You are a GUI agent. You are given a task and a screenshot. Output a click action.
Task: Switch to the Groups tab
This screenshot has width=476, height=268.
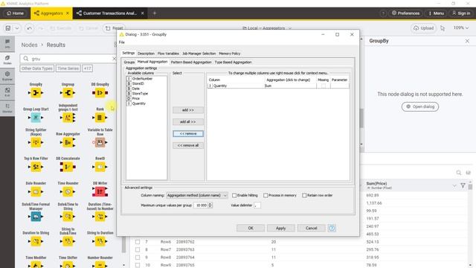coord(129,62)
